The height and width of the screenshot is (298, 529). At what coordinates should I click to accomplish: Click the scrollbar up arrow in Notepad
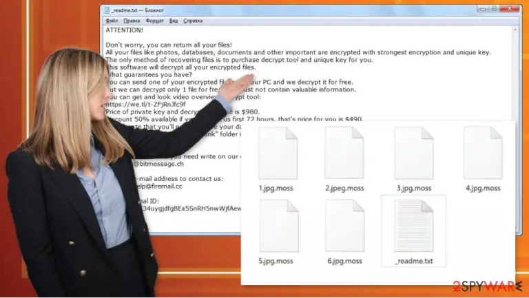click(x=515, y=30)
